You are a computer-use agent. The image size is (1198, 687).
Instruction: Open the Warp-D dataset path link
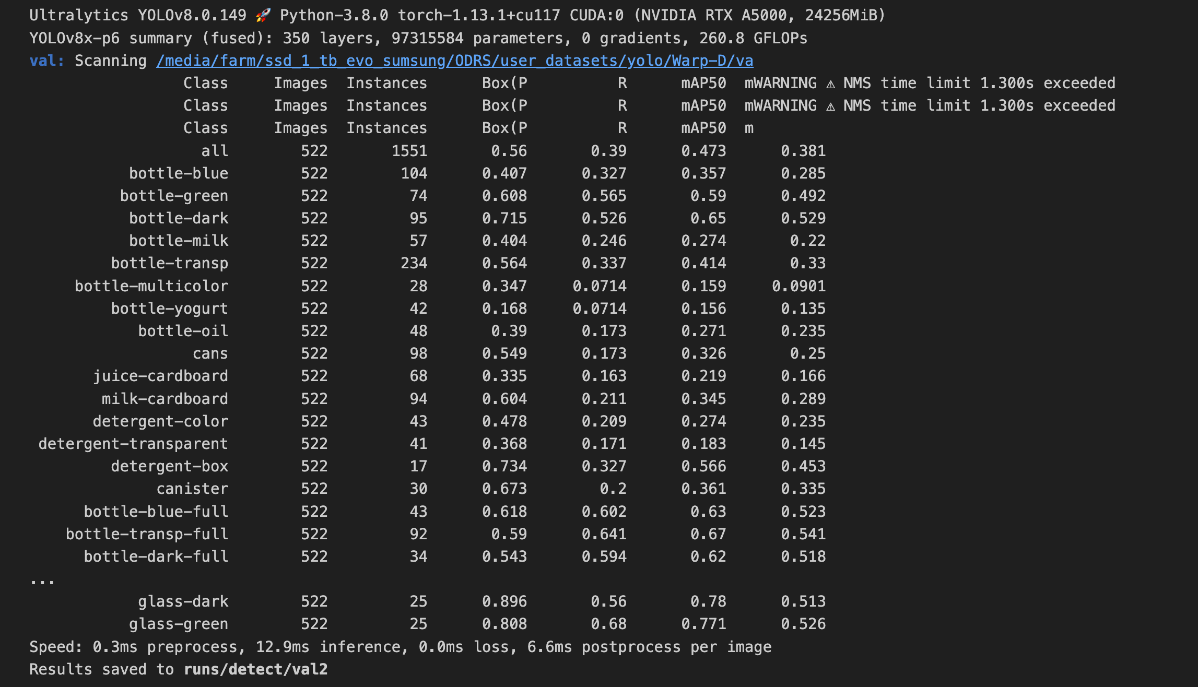(454, 61)
